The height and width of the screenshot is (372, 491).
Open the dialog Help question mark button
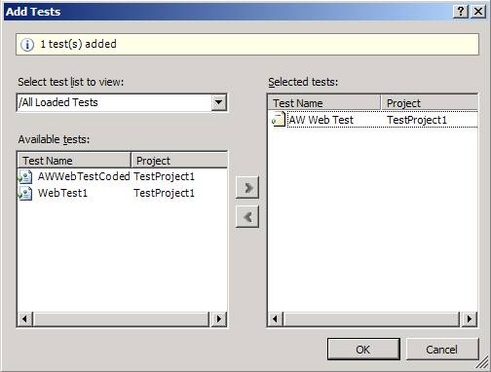(x=461, y=12)
